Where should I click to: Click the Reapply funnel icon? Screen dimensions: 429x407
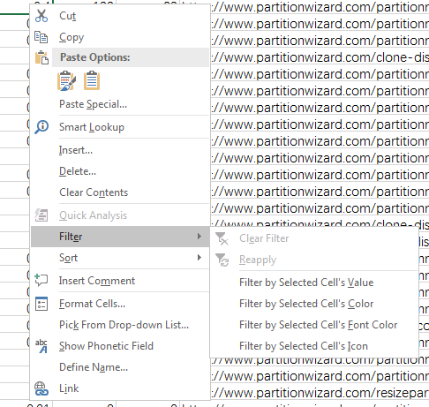pyautogui.click(x=222, y=260)
